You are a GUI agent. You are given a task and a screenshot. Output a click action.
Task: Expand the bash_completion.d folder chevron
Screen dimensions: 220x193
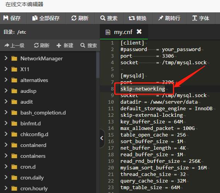6,112
